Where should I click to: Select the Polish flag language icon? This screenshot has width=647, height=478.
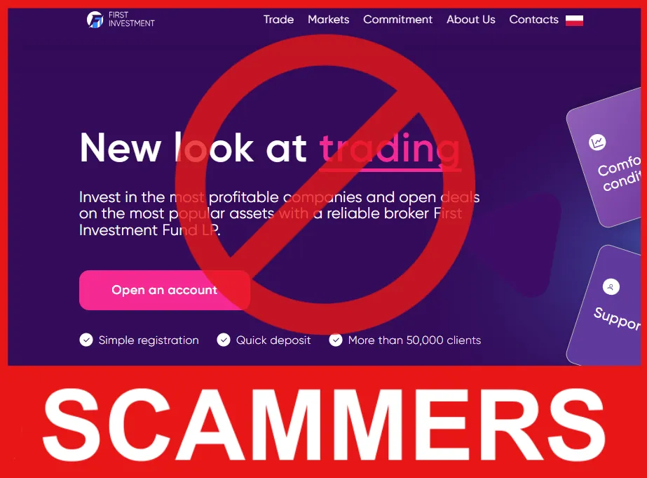pyautogui.click(x=574, y=20)
